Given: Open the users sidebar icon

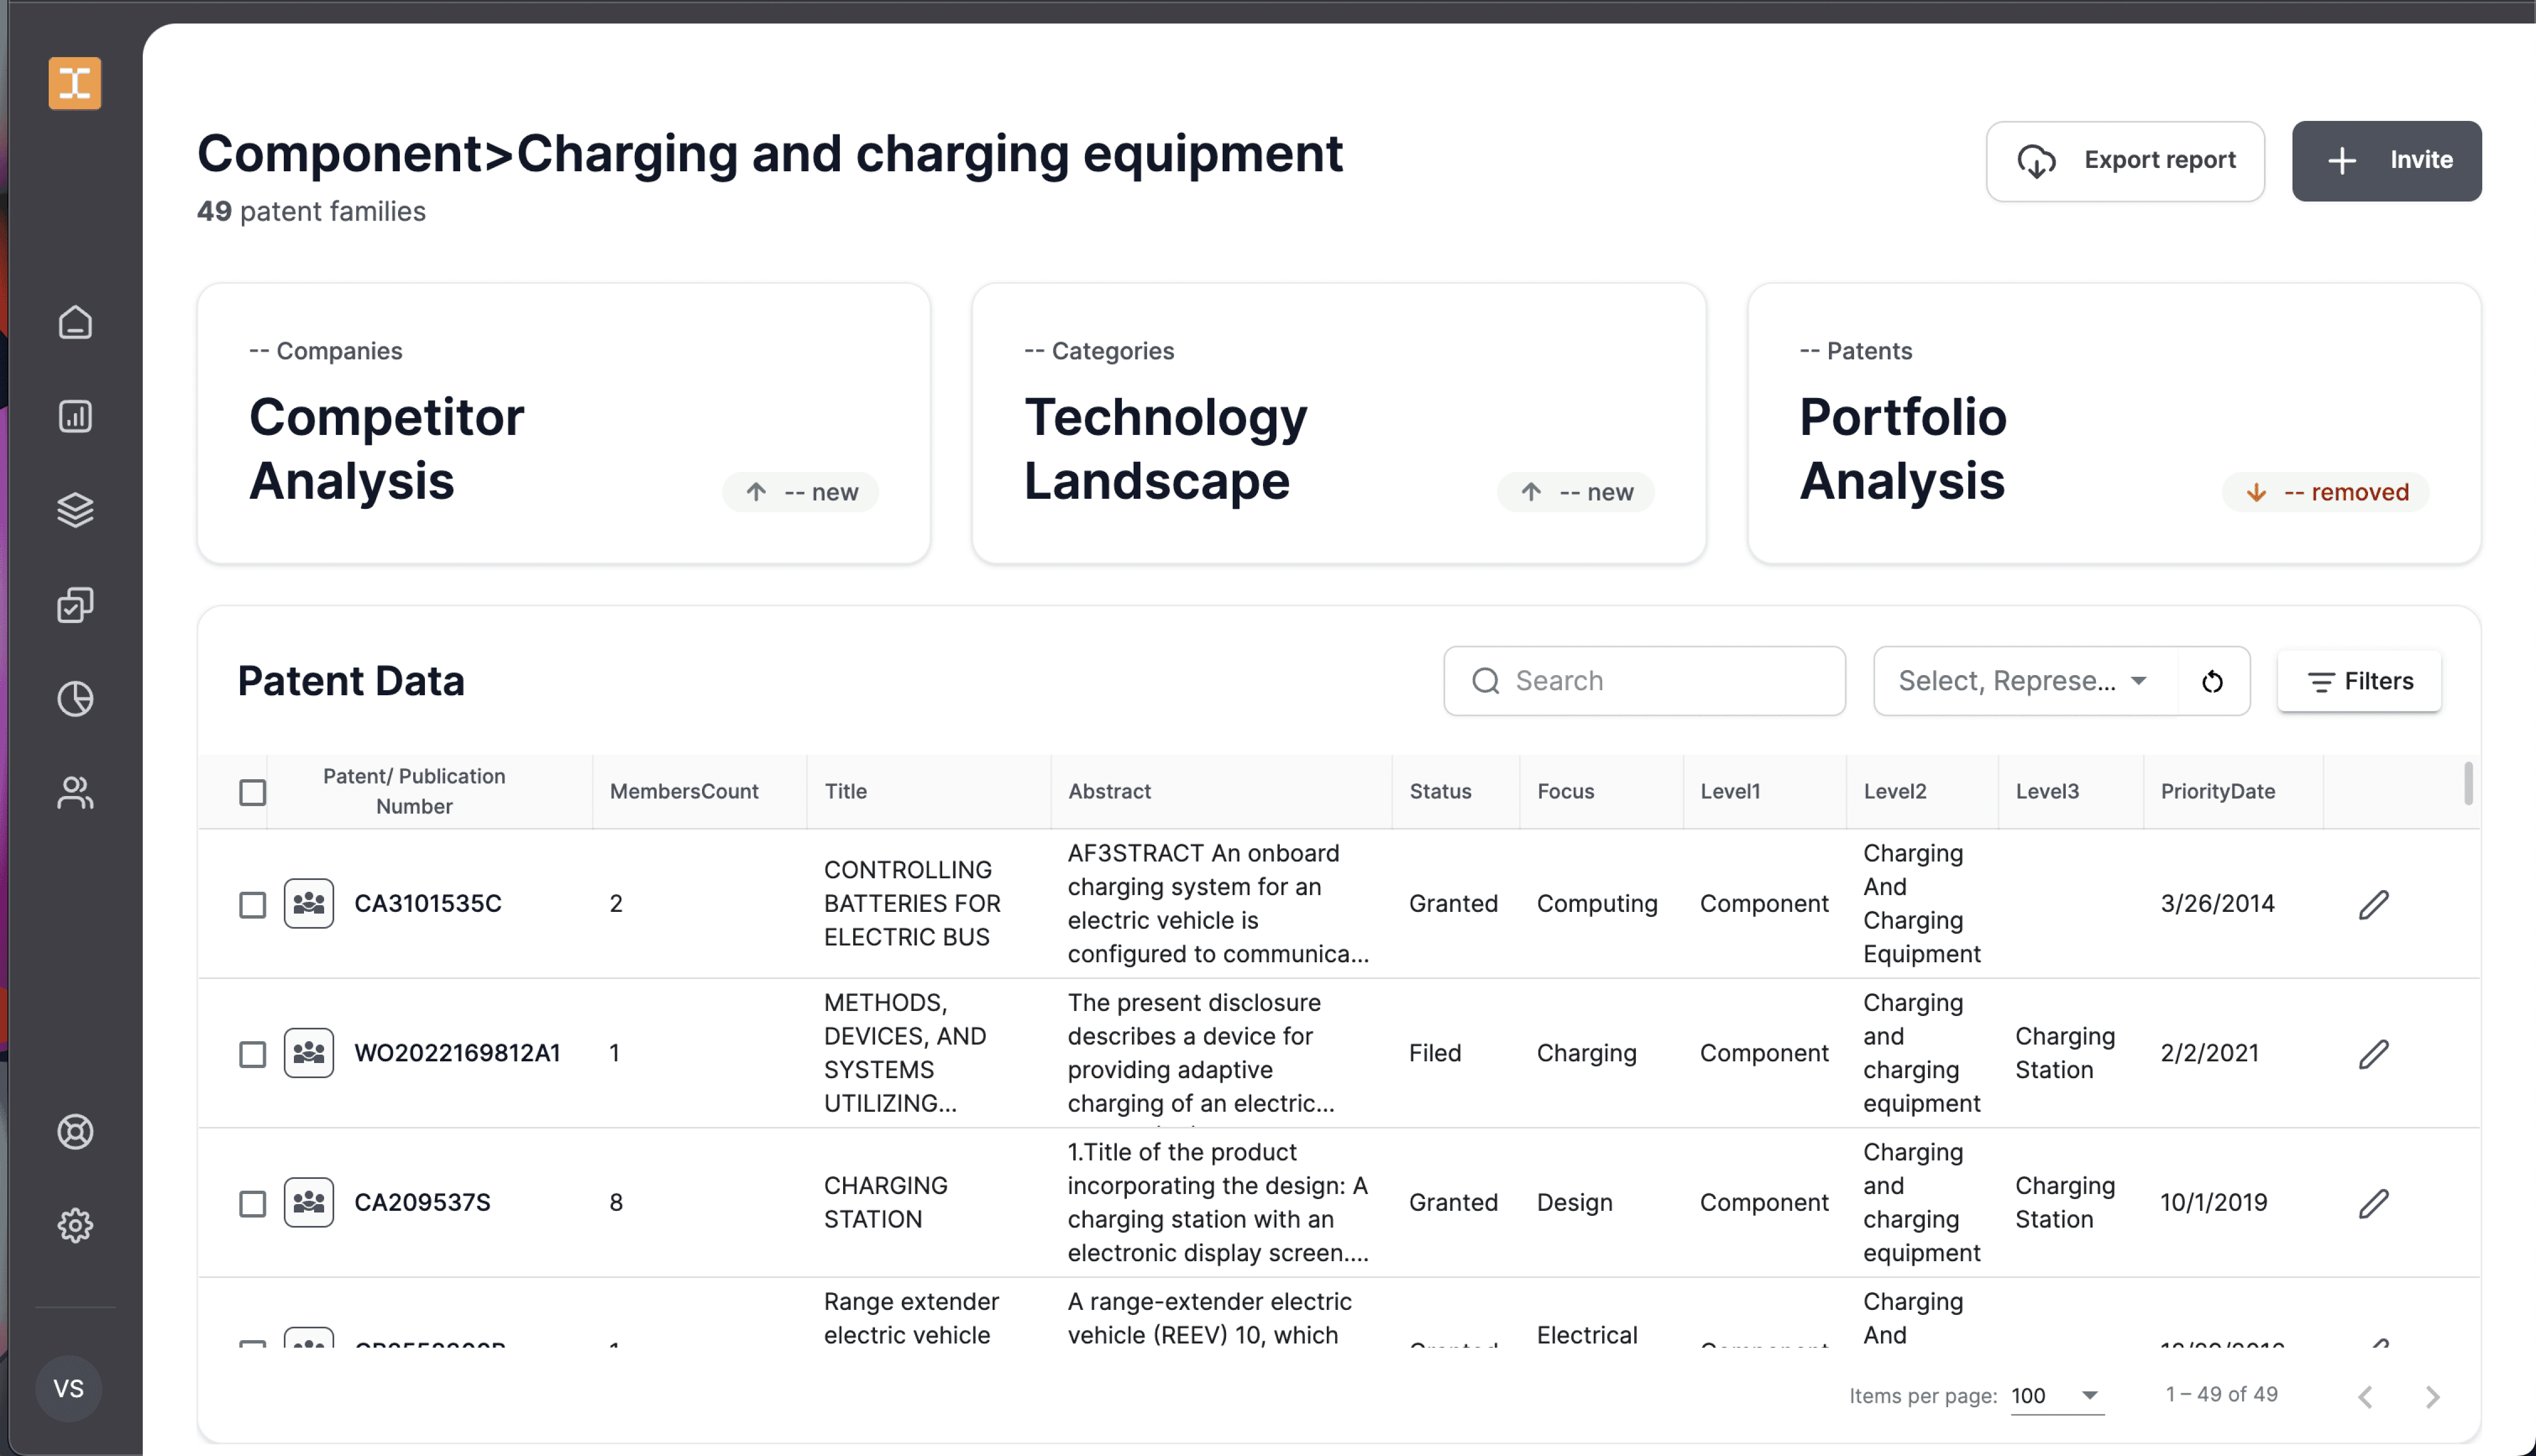Looking at the screenshot, I should point(75,792).
